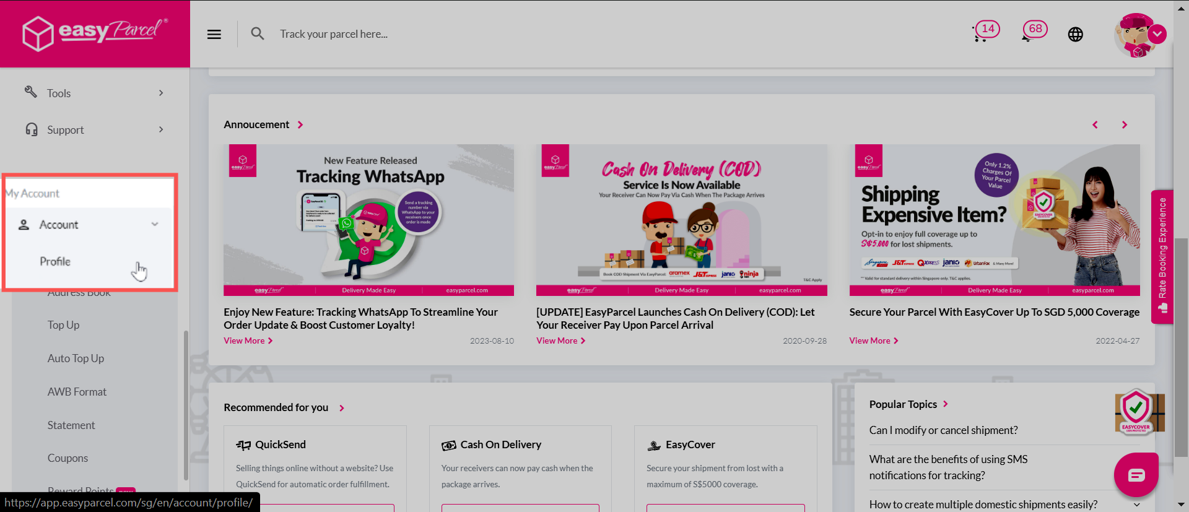The width and height of the screenshot is (1189, 512).
Task: Expand the Support menu chevron
Action: pos(161,129)
